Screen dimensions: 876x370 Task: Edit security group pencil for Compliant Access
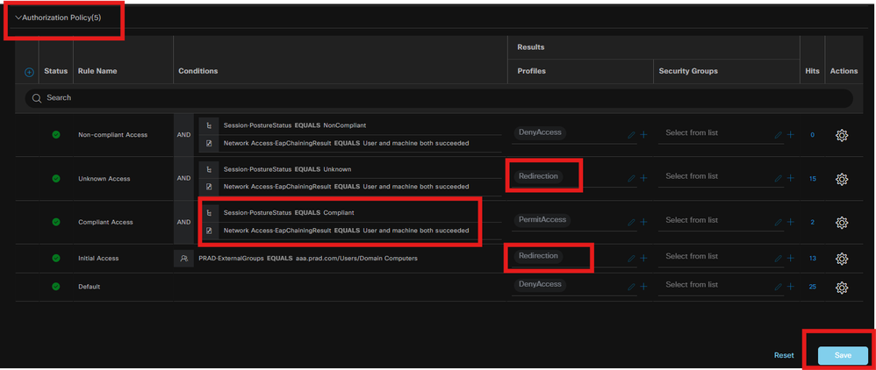point(779,222)
